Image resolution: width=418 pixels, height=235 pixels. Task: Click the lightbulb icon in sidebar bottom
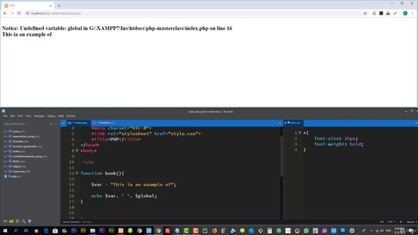[x=29, y=221]
